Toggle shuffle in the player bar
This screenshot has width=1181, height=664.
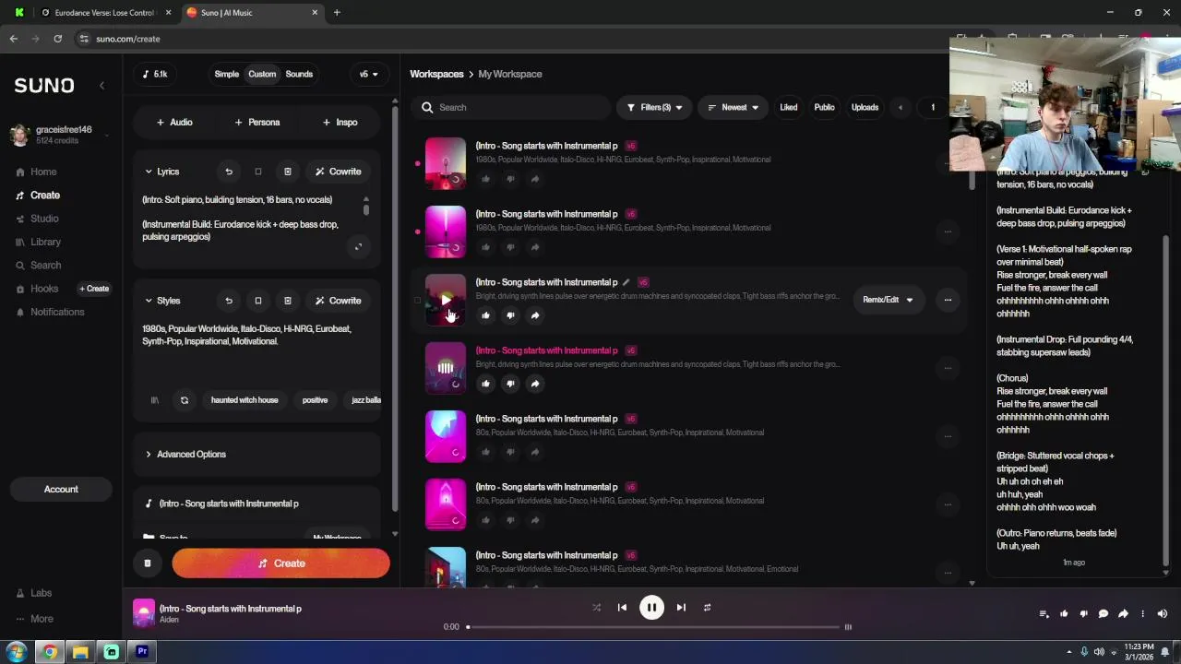click(596, 607)
